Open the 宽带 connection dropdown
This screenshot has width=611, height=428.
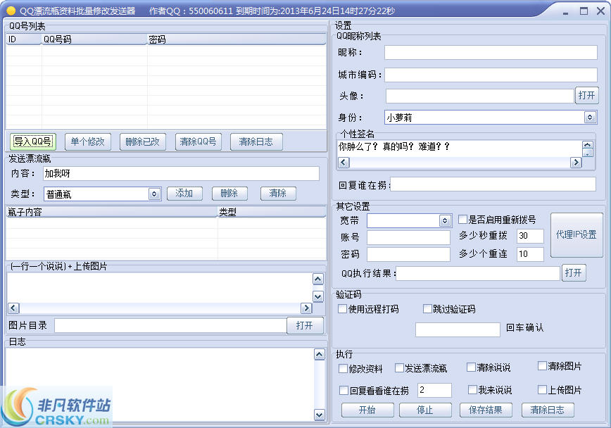(445, 220)
